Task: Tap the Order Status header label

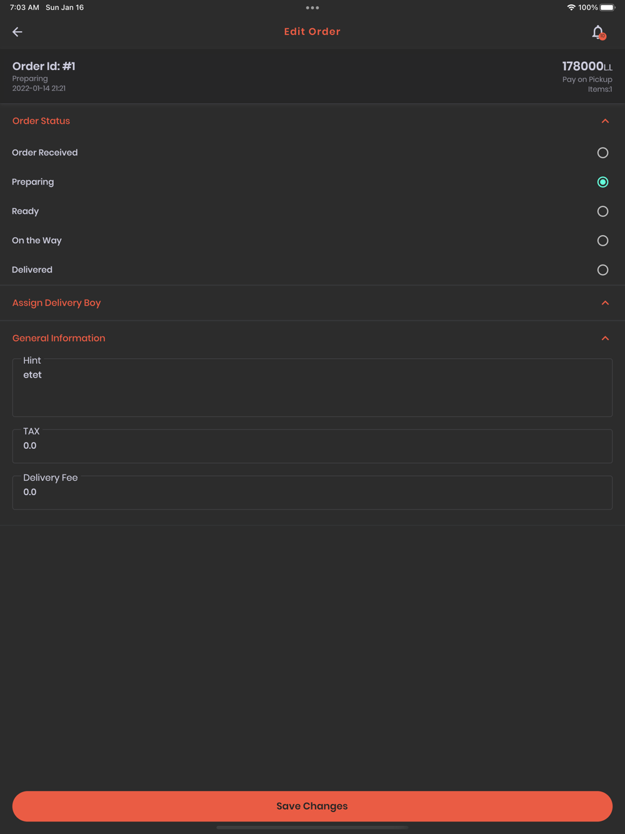Action: point(41,121)
